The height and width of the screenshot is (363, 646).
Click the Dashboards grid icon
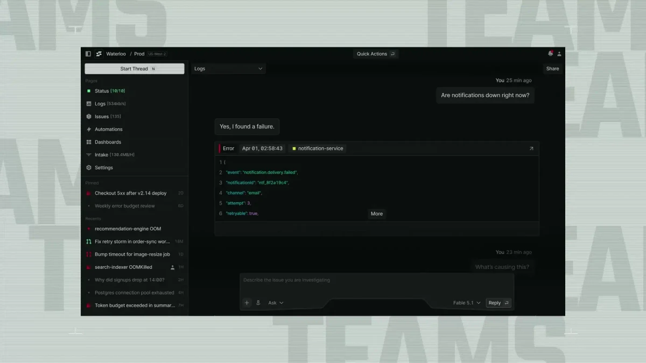coord(89,142)
